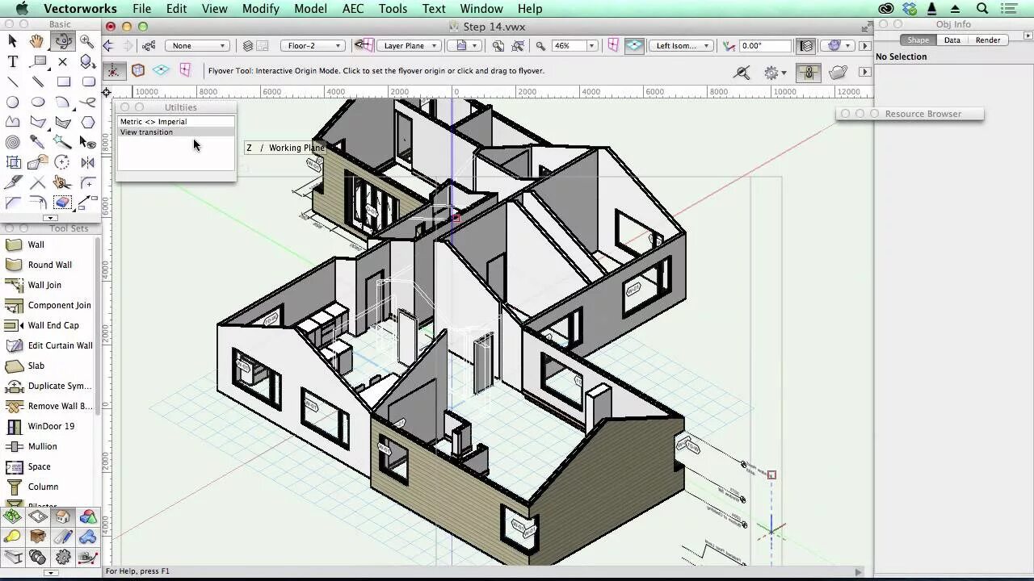Click the rotation angle field showing 0.00°
Image resolution: width=1034 pixels, height=581 pixels.
(x=764, y=46)
